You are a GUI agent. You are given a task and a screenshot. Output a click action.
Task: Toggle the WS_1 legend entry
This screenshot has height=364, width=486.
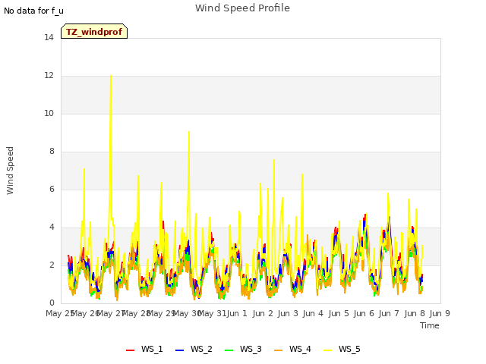point(144,349)
